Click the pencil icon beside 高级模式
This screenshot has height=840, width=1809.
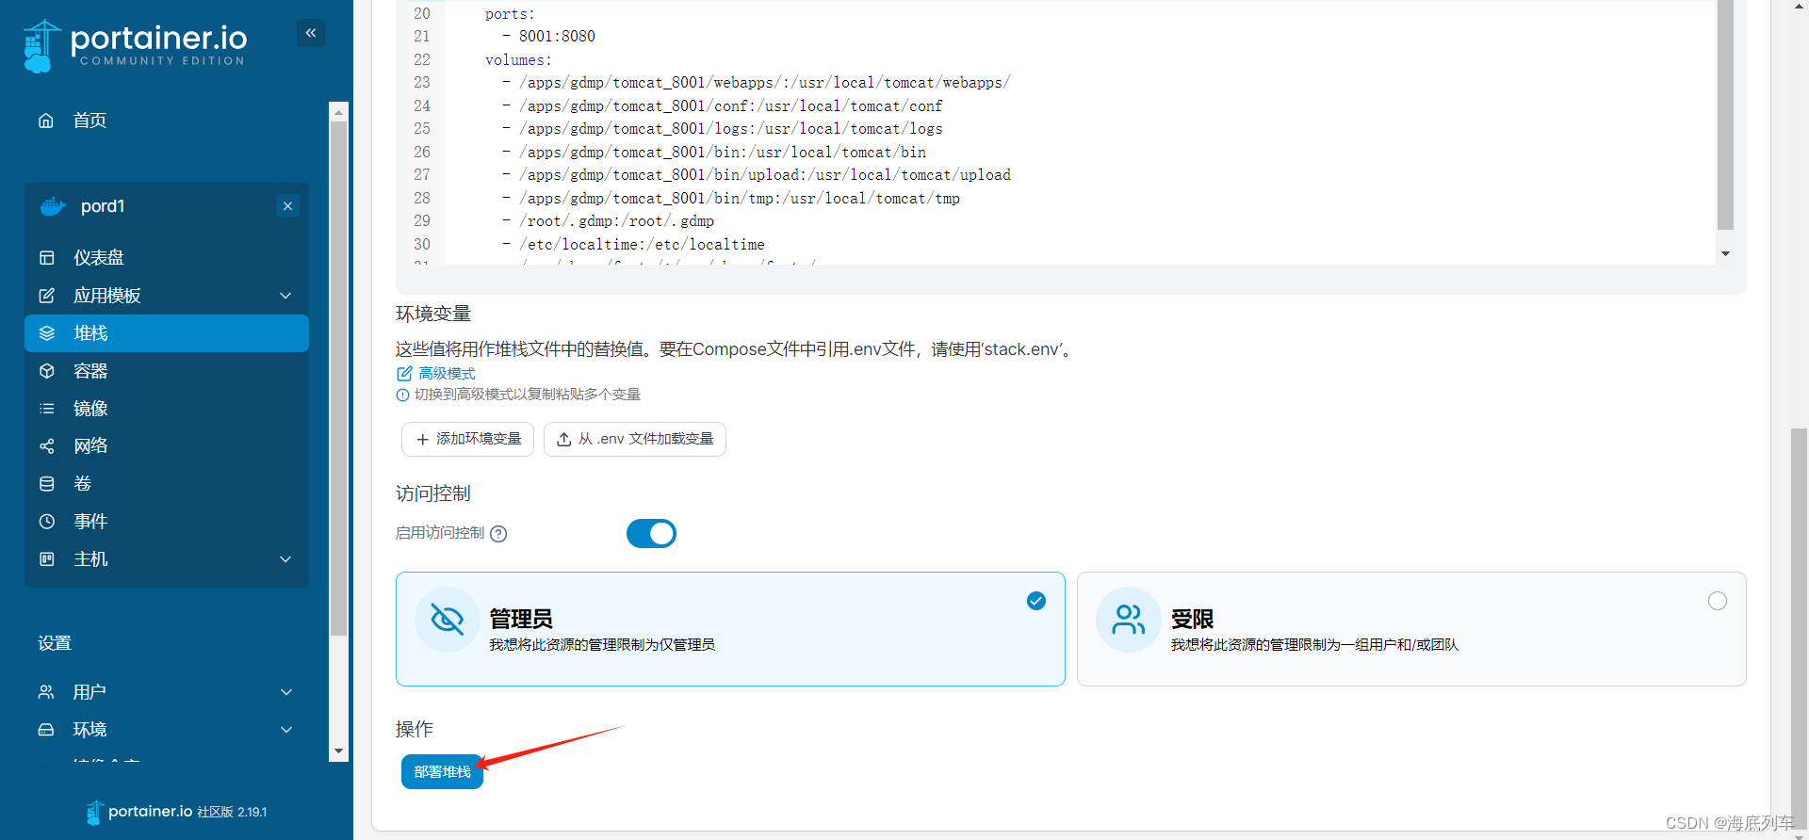click(404, 374)
